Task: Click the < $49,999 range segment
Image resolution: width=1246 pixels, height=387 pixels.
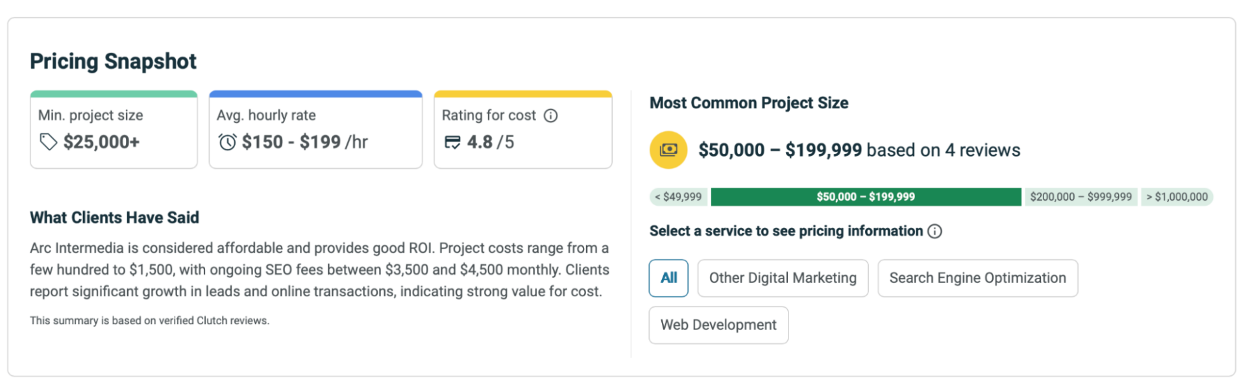Action: tap(678, 197)
